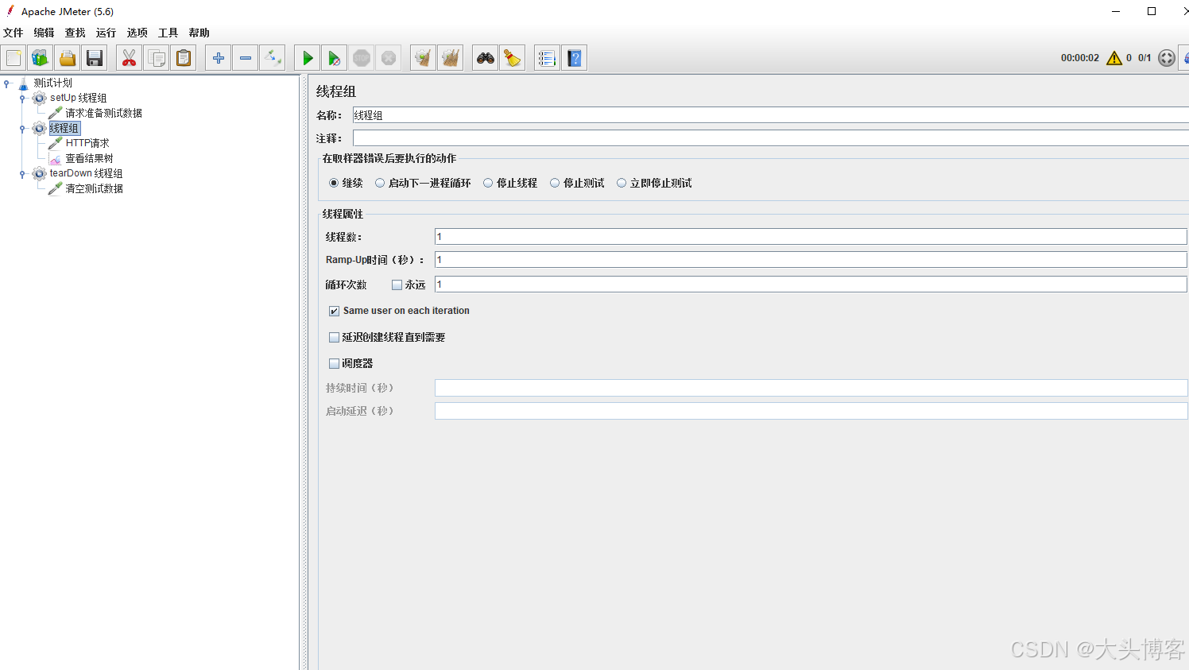Select the 立即停止测试 radio button
Viewport: 1189px width, 670px height.
click(622, 183)
